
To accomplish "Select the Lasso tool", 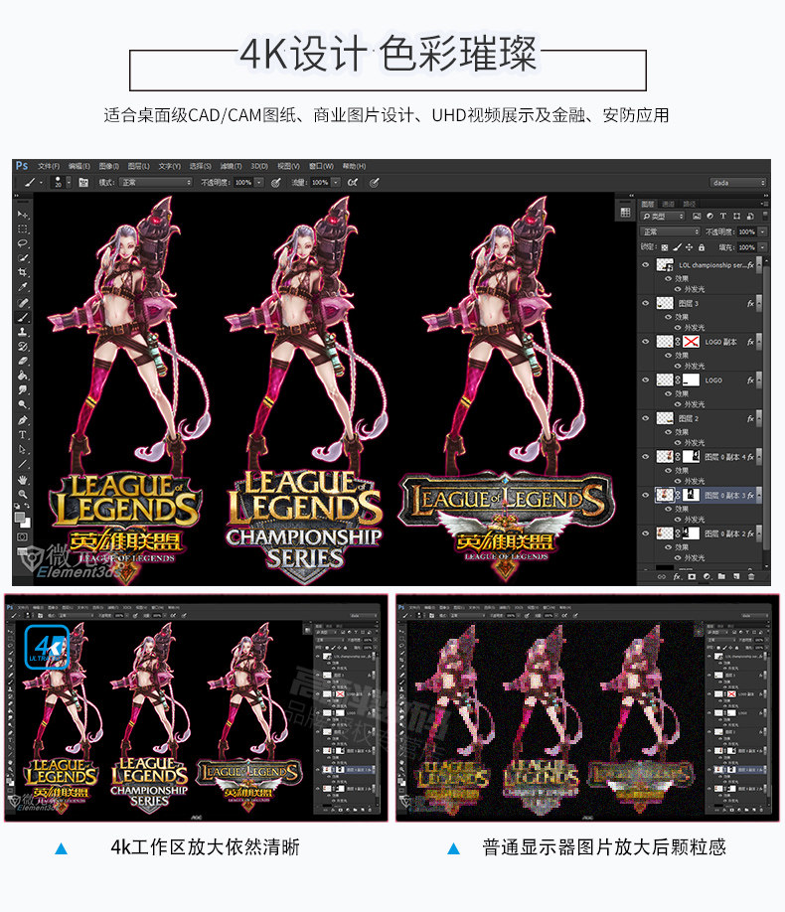I will click(22, 243).
